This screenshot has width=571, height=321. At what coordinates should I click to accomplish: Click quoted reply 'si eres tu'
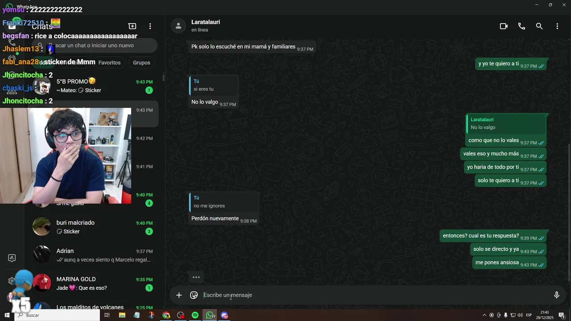click(x=214, y=85)
